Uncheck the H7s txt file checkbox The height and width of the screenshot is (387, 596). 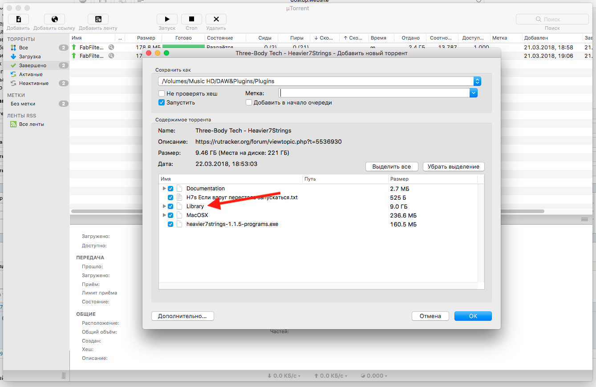pyautogui.click(x=170, y=198)
